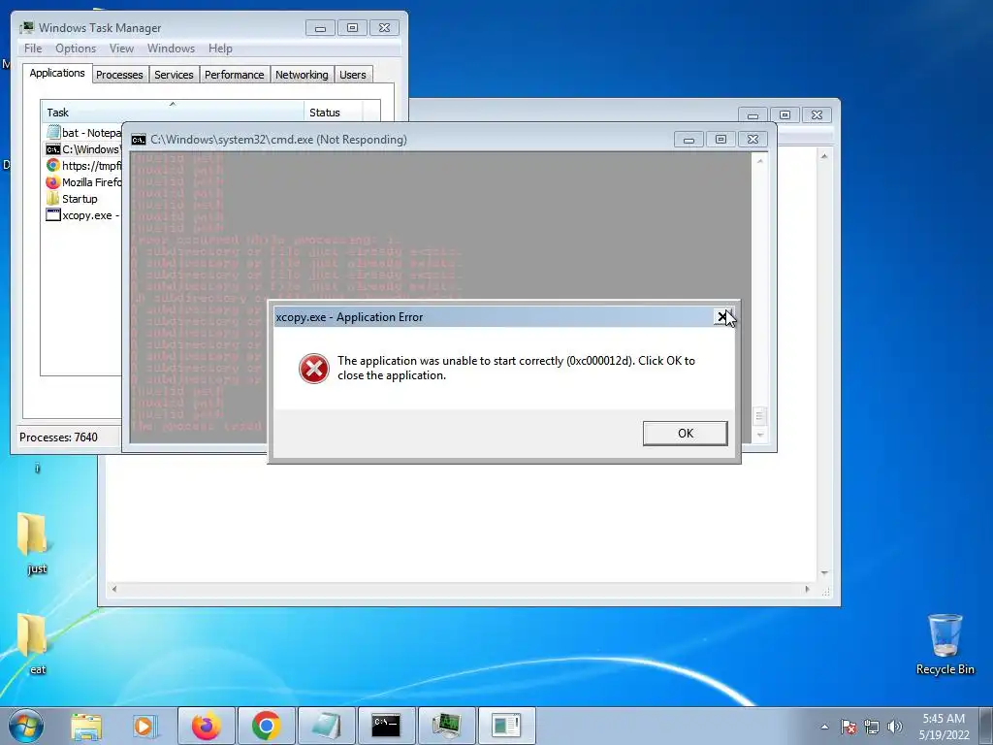Click the cmd.exe scrollbar up arrow
The height and width of the screenshot is (745, 993).
(760, 161)
